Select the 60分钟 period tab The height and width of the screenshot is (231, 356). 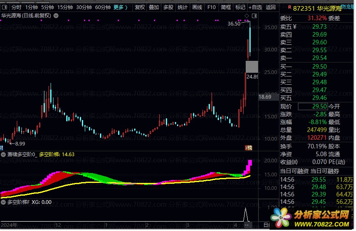pos(102,7)
